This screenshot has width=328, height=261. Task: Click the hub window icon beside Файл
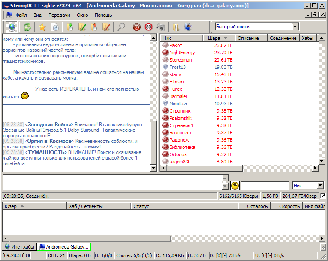pyautogui.click(x=9, y=15)
